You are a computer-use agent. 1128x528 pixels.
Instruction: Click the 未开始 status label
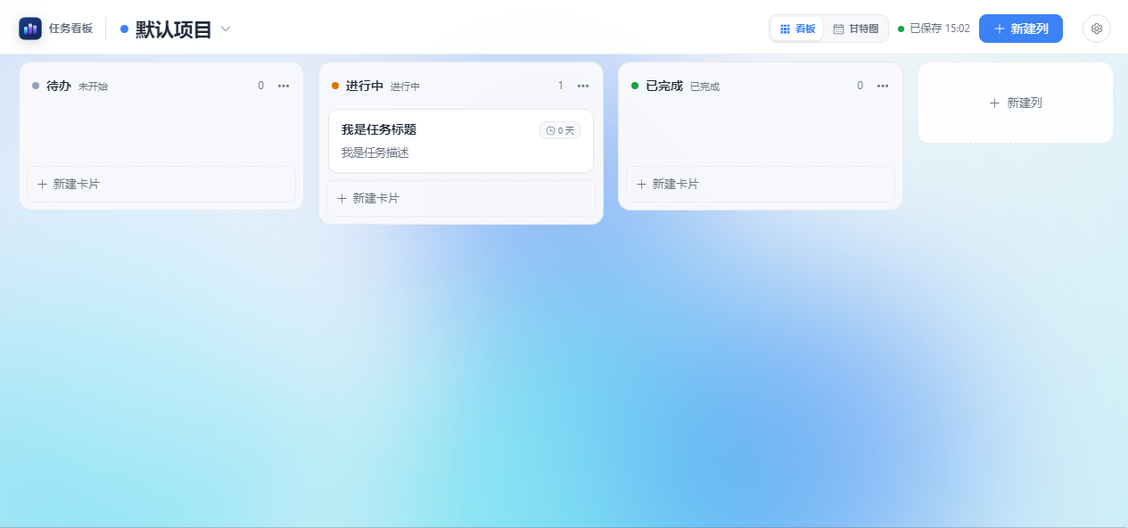[93, 87]
